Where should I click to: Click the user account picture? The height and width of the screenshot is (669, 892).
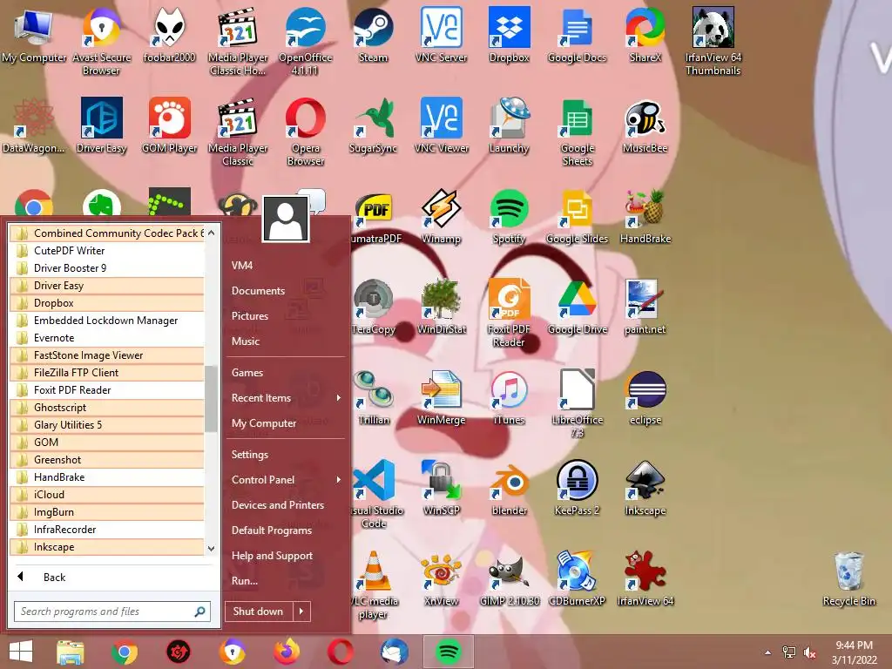[x=286, y=219]
